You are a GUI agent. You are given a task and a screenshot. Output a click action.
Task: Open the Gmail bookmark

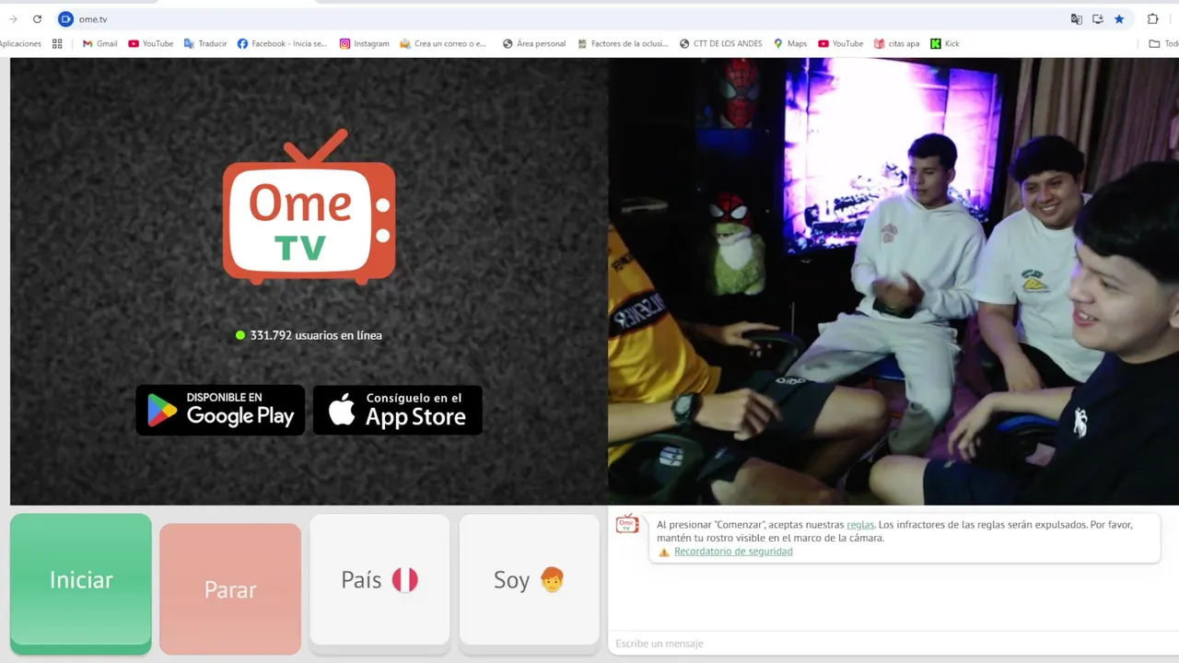coord(99,43)
